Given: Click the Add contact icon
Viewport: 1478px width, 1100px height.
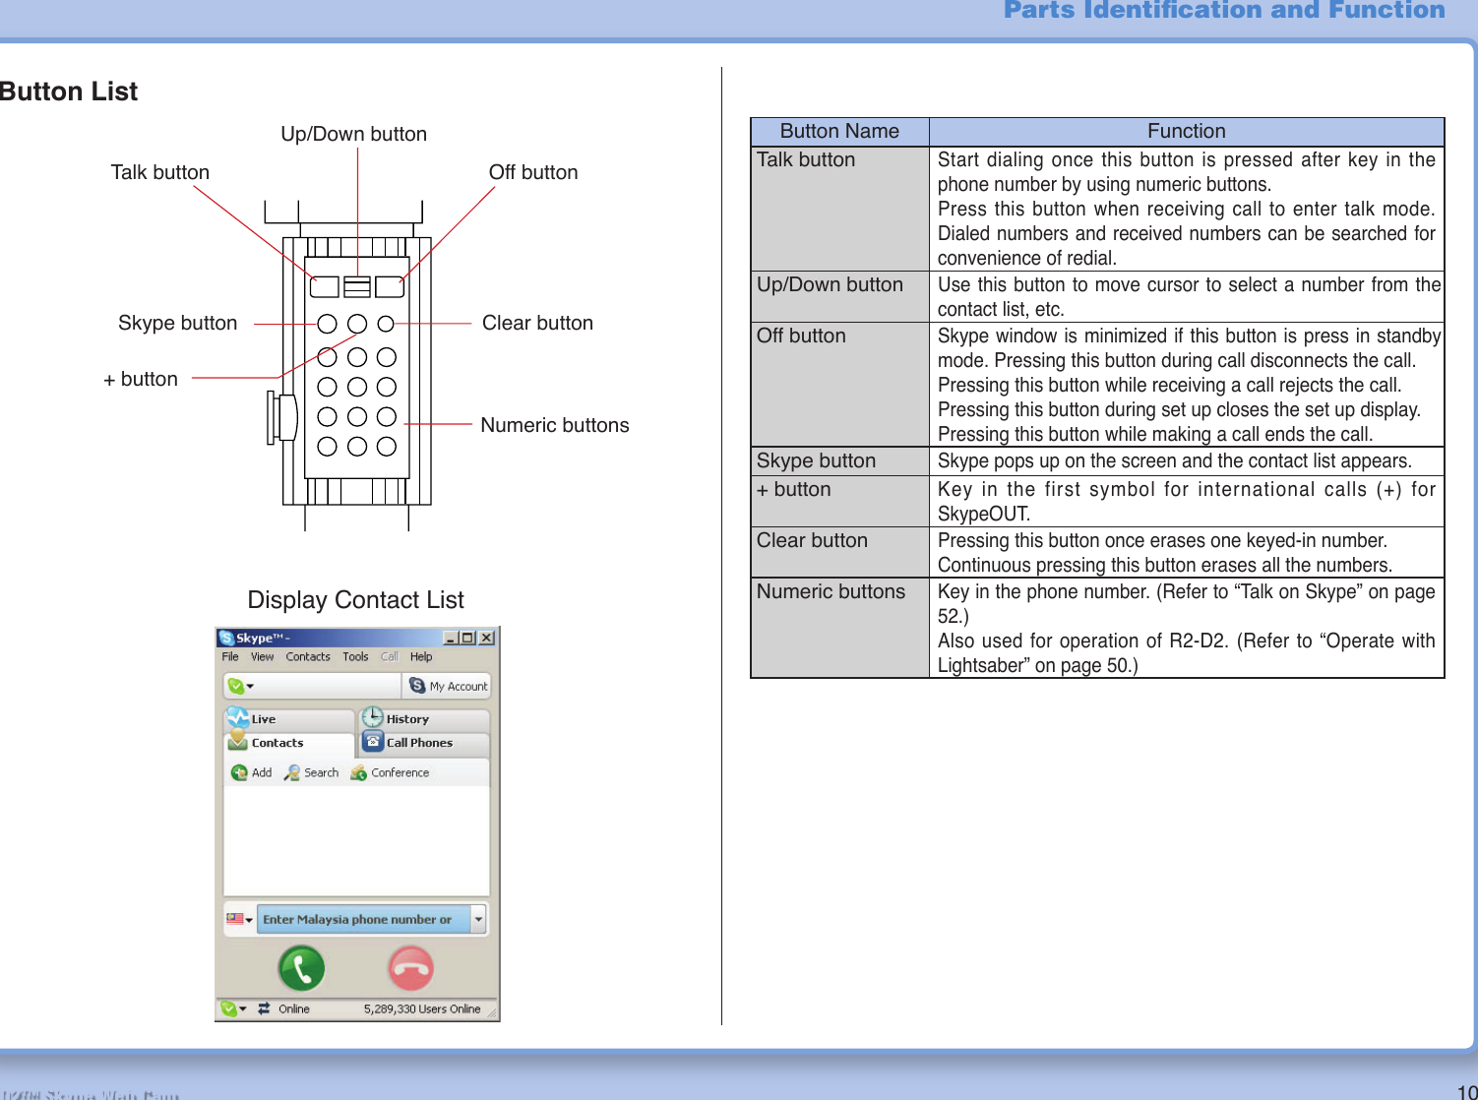Looking at the screenshot, I should coord(239,772).
